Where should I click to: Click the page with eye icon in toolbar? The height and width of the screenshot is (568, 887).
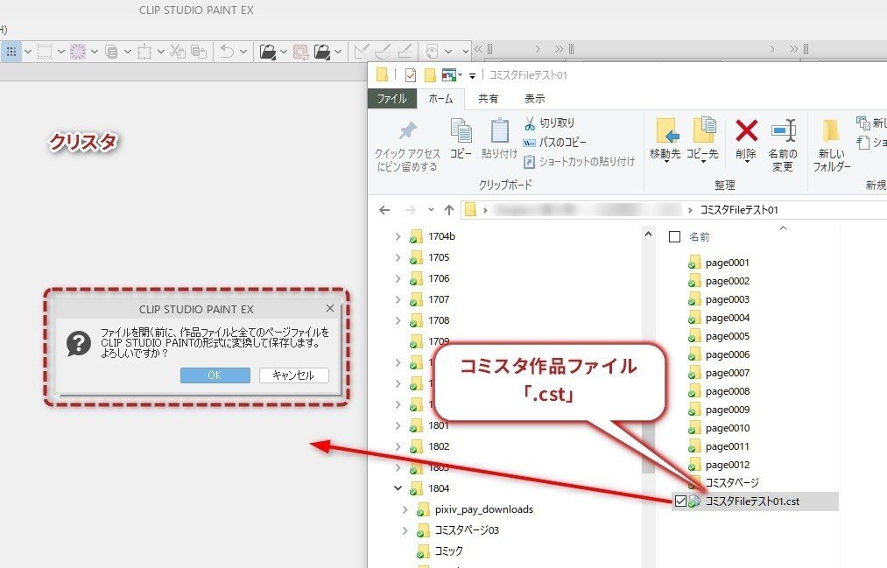click(432, 52)
